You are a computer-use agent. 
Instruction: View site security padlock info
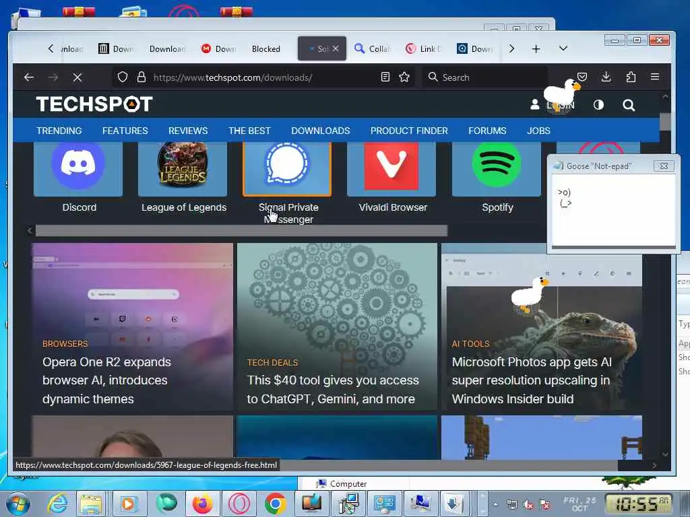(142, 77)
